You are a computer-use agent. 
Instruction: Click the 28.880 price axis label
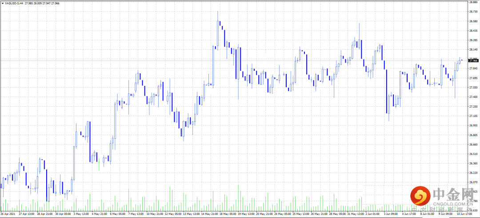pos(473,2)
